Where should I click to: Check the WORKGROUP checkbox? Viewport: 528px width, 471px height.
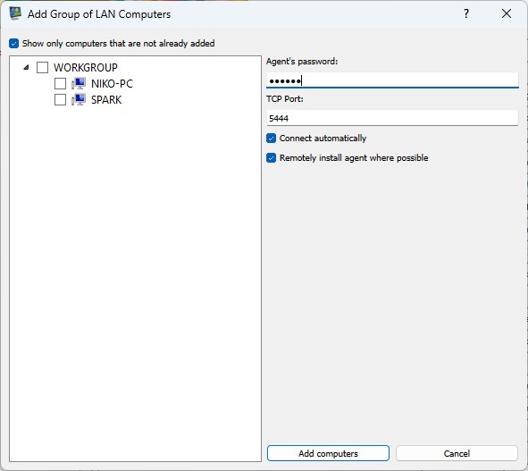coord(42,67)
